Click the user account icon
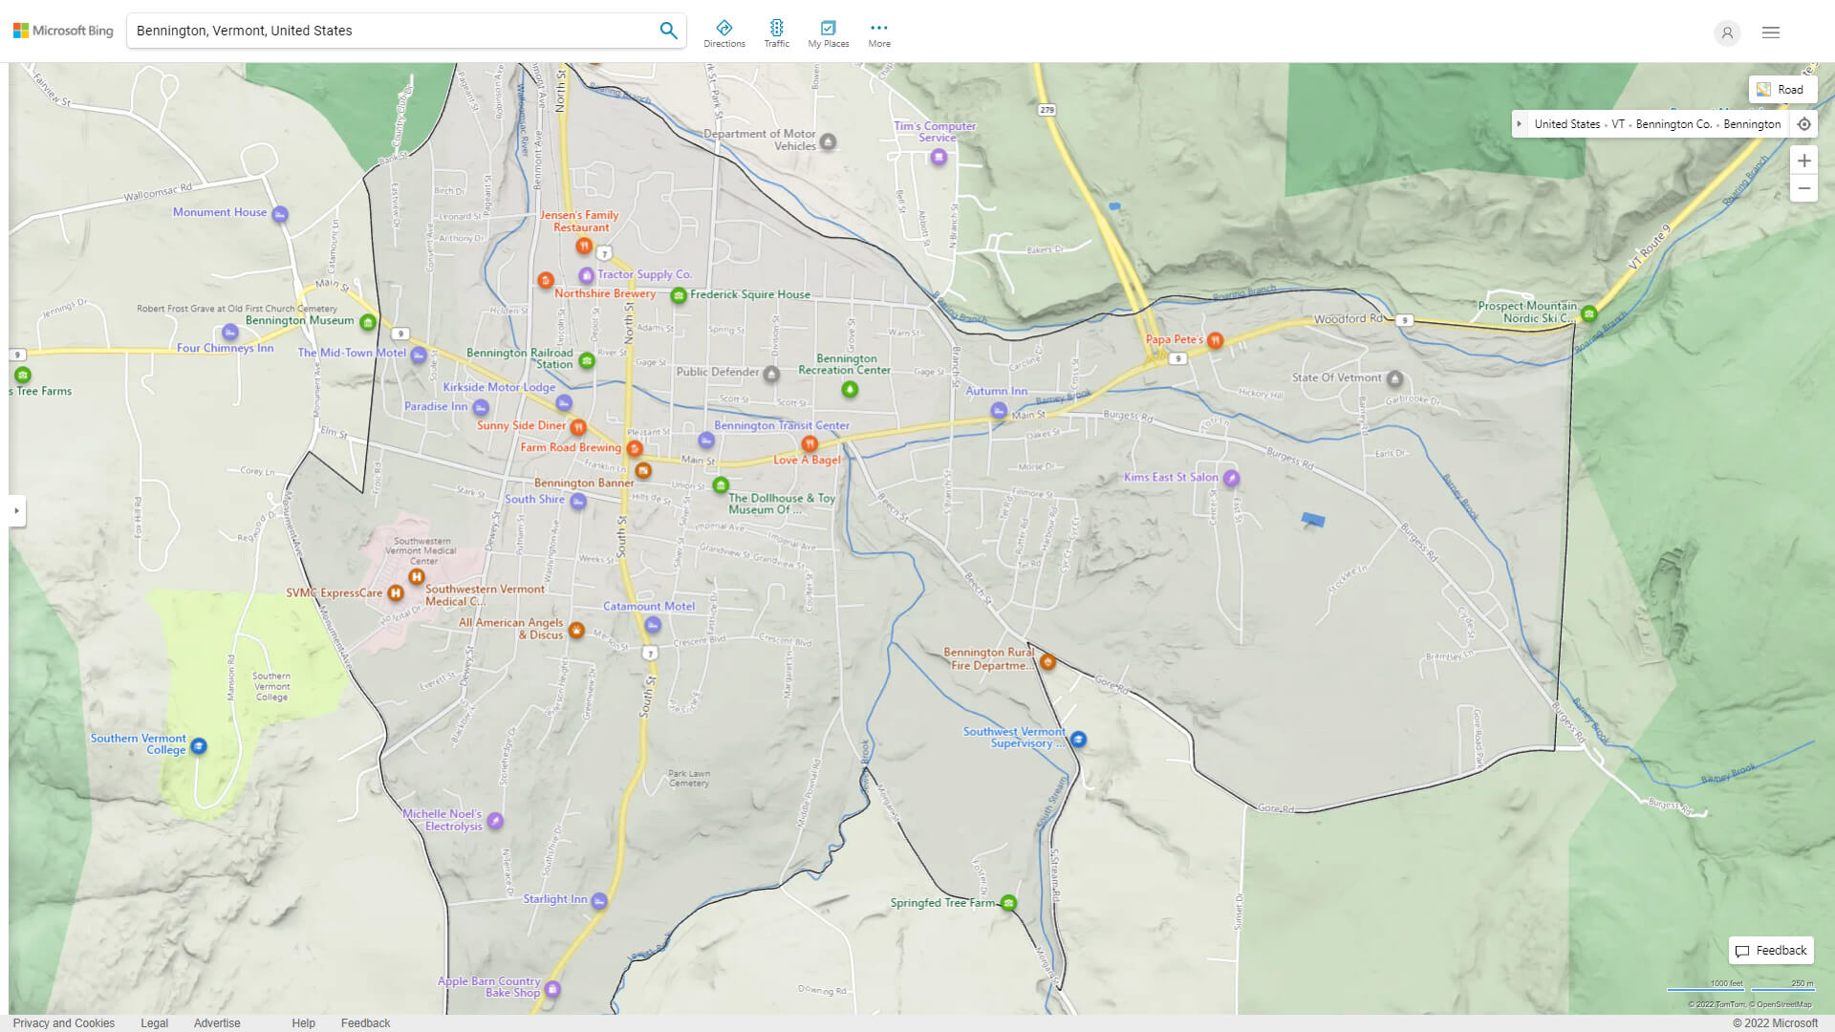Screen dimensions: 1835x1032 pyautogui.click(x=1727, y=32)
